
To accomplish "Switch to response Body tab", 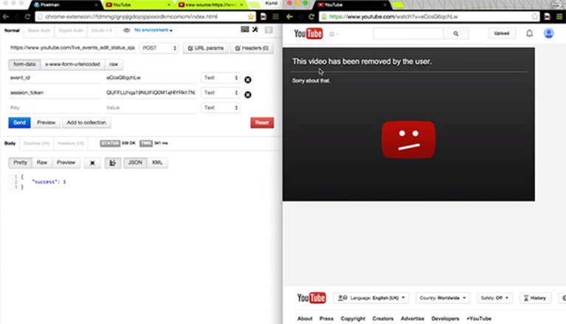I will (x=10, y=143).
